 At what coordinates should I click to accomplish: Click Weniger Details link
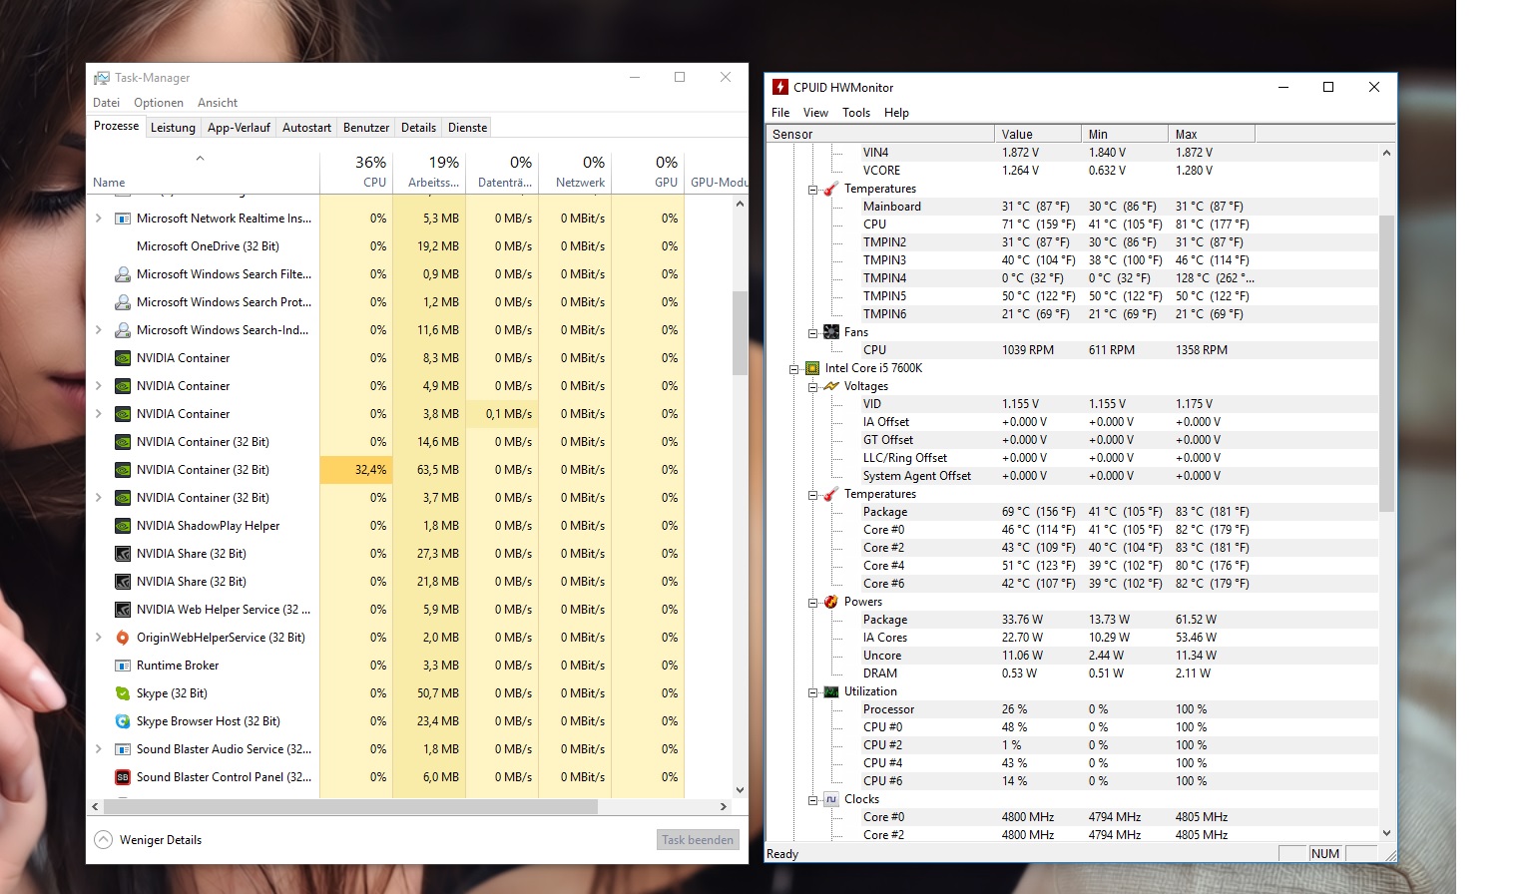point(161,840)
